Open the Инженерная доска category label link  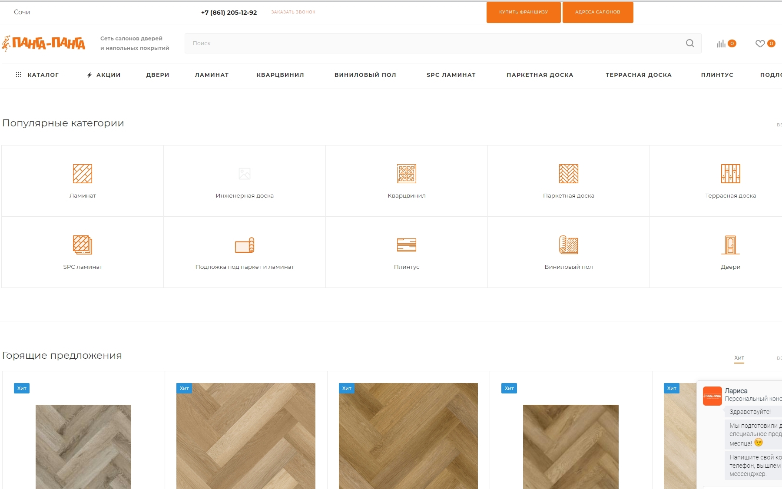point(245,195)
